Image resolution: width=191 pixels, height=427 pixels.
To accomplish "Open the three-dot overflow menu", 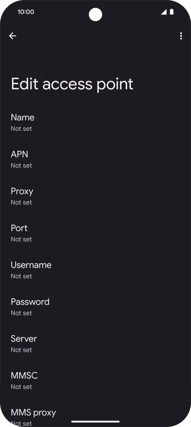I will point(181,36).
